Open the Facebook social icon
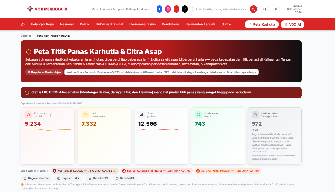335x192 pixels. [159, 9]
